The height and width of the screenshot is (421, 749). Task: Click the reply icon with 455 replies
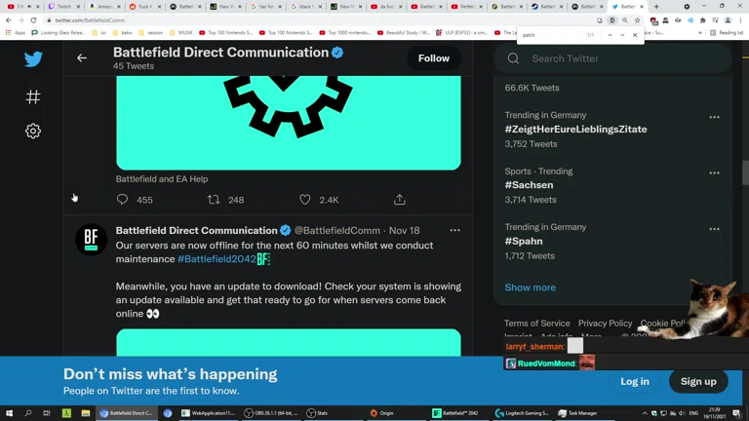122,200
